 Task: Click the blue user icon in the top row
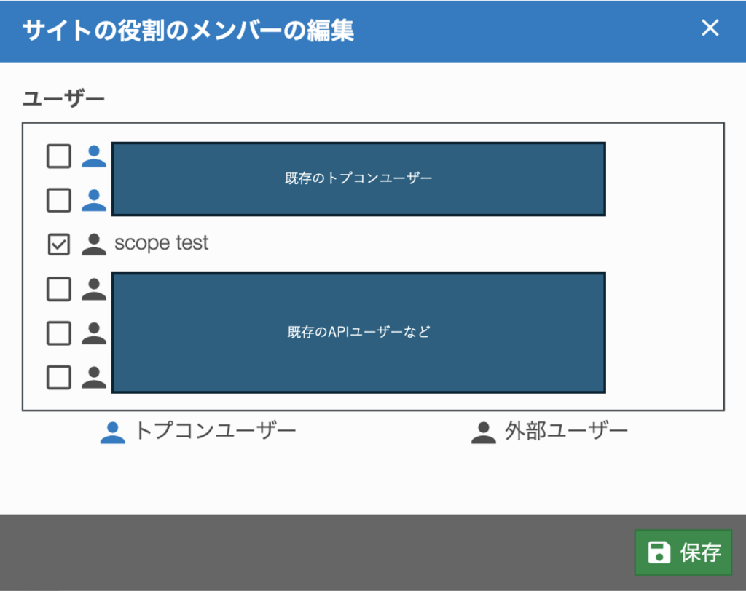[94, 156]
